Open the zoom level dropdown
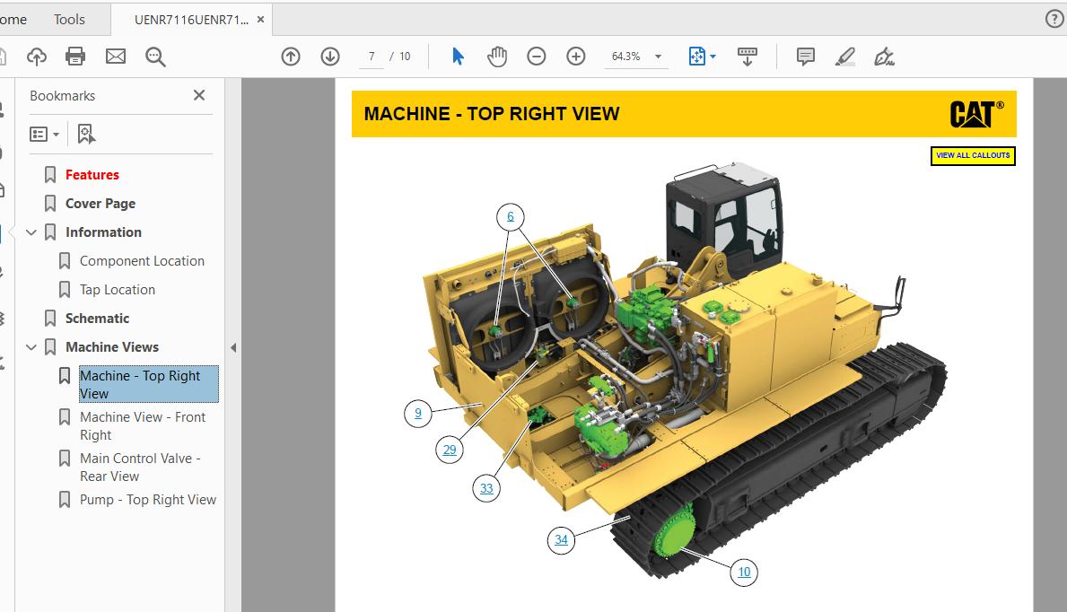 pyautogui.click(x=658, y=57)
